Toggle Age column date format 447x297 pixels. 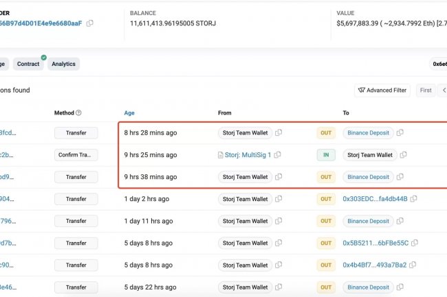(x=129, y=112)
